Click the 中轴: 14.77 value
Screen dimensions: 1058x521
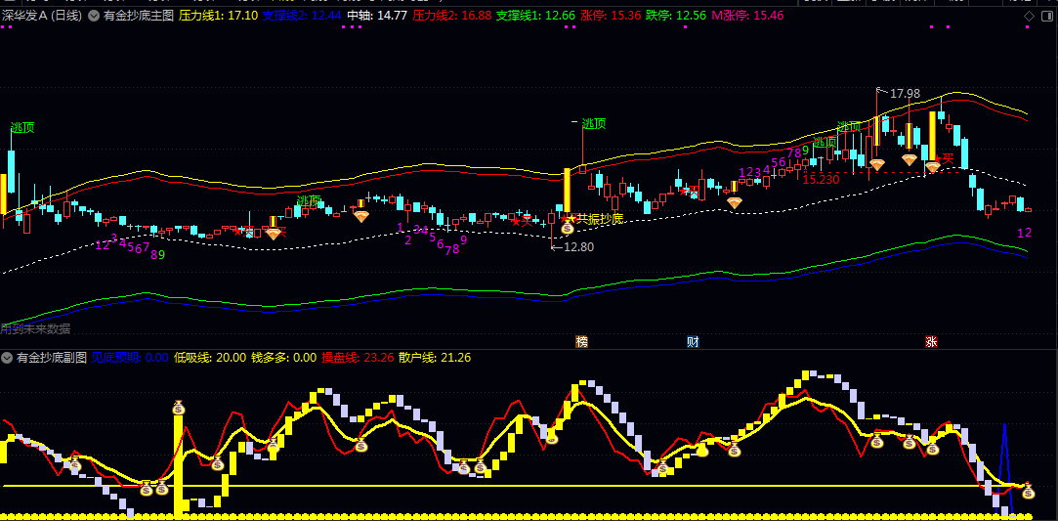[x=377, y=16]
